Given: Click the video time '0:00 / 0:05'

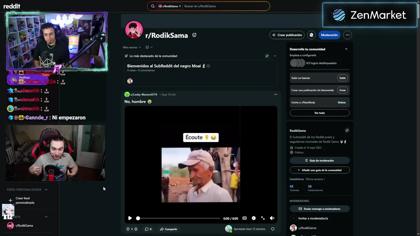Looking at the screenshot, I should [x=231, y=218].
